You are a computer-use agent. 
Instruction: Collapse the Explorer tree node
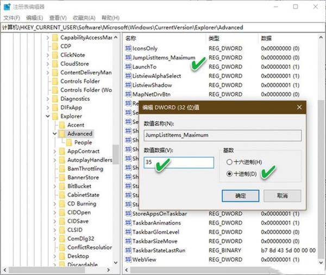tap(48, 116)
